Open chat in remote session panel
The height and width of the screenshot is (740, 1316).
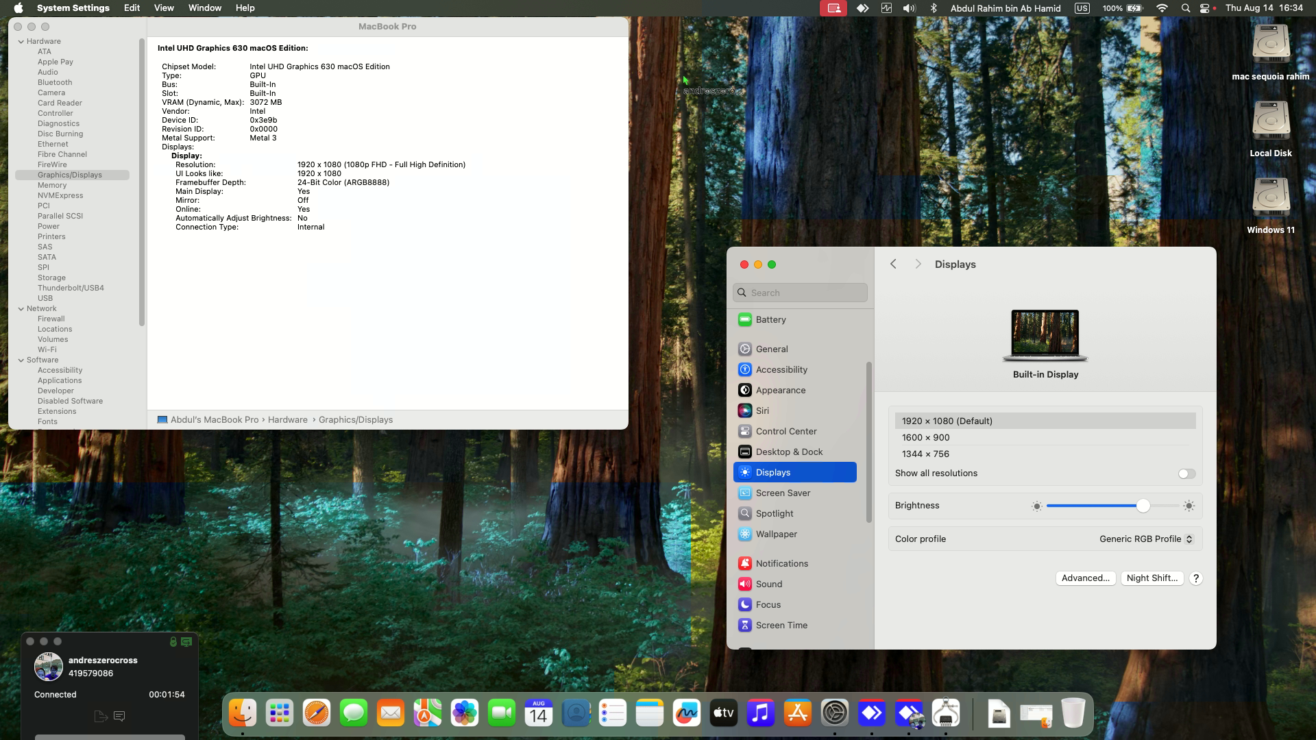point(119,717)
